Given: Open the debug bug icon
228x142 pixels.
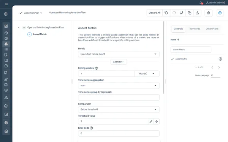Looking at the screenshot, I should (x=209, y=13).
